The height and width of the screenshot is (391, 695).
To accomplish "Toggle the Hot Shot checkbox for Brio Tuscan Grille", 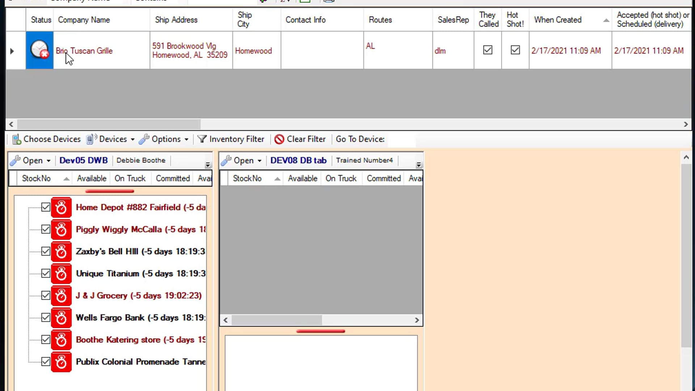I will tap(515, 50).
